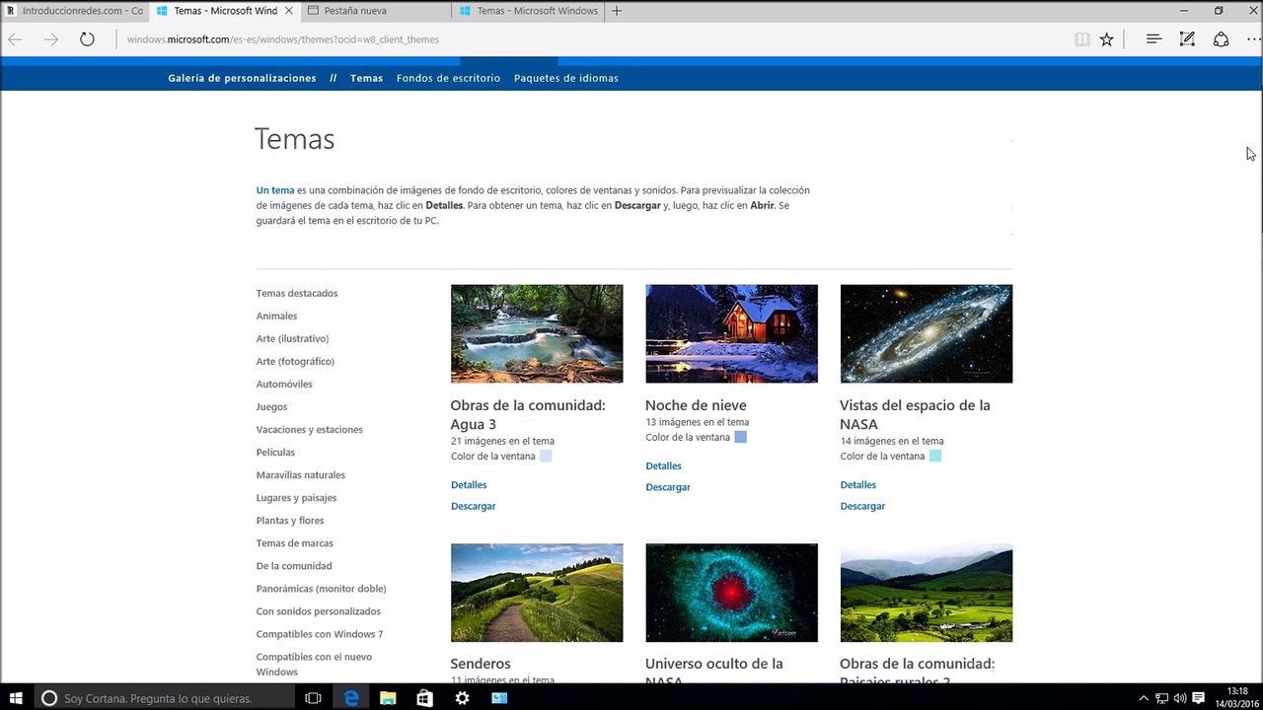The width and height of the screenshot is (1263, 710).
Task: Select the Animales category
Action: click(x=276, y=316)
